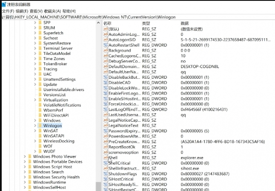Expand the Windows Search key
The image size is (275, 191).
pos(24,172)
